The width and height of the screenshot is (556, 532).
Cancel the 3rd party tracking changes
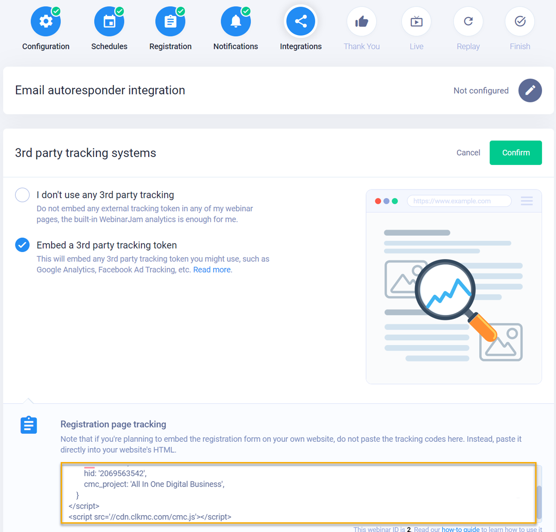[x=468, y=153]
